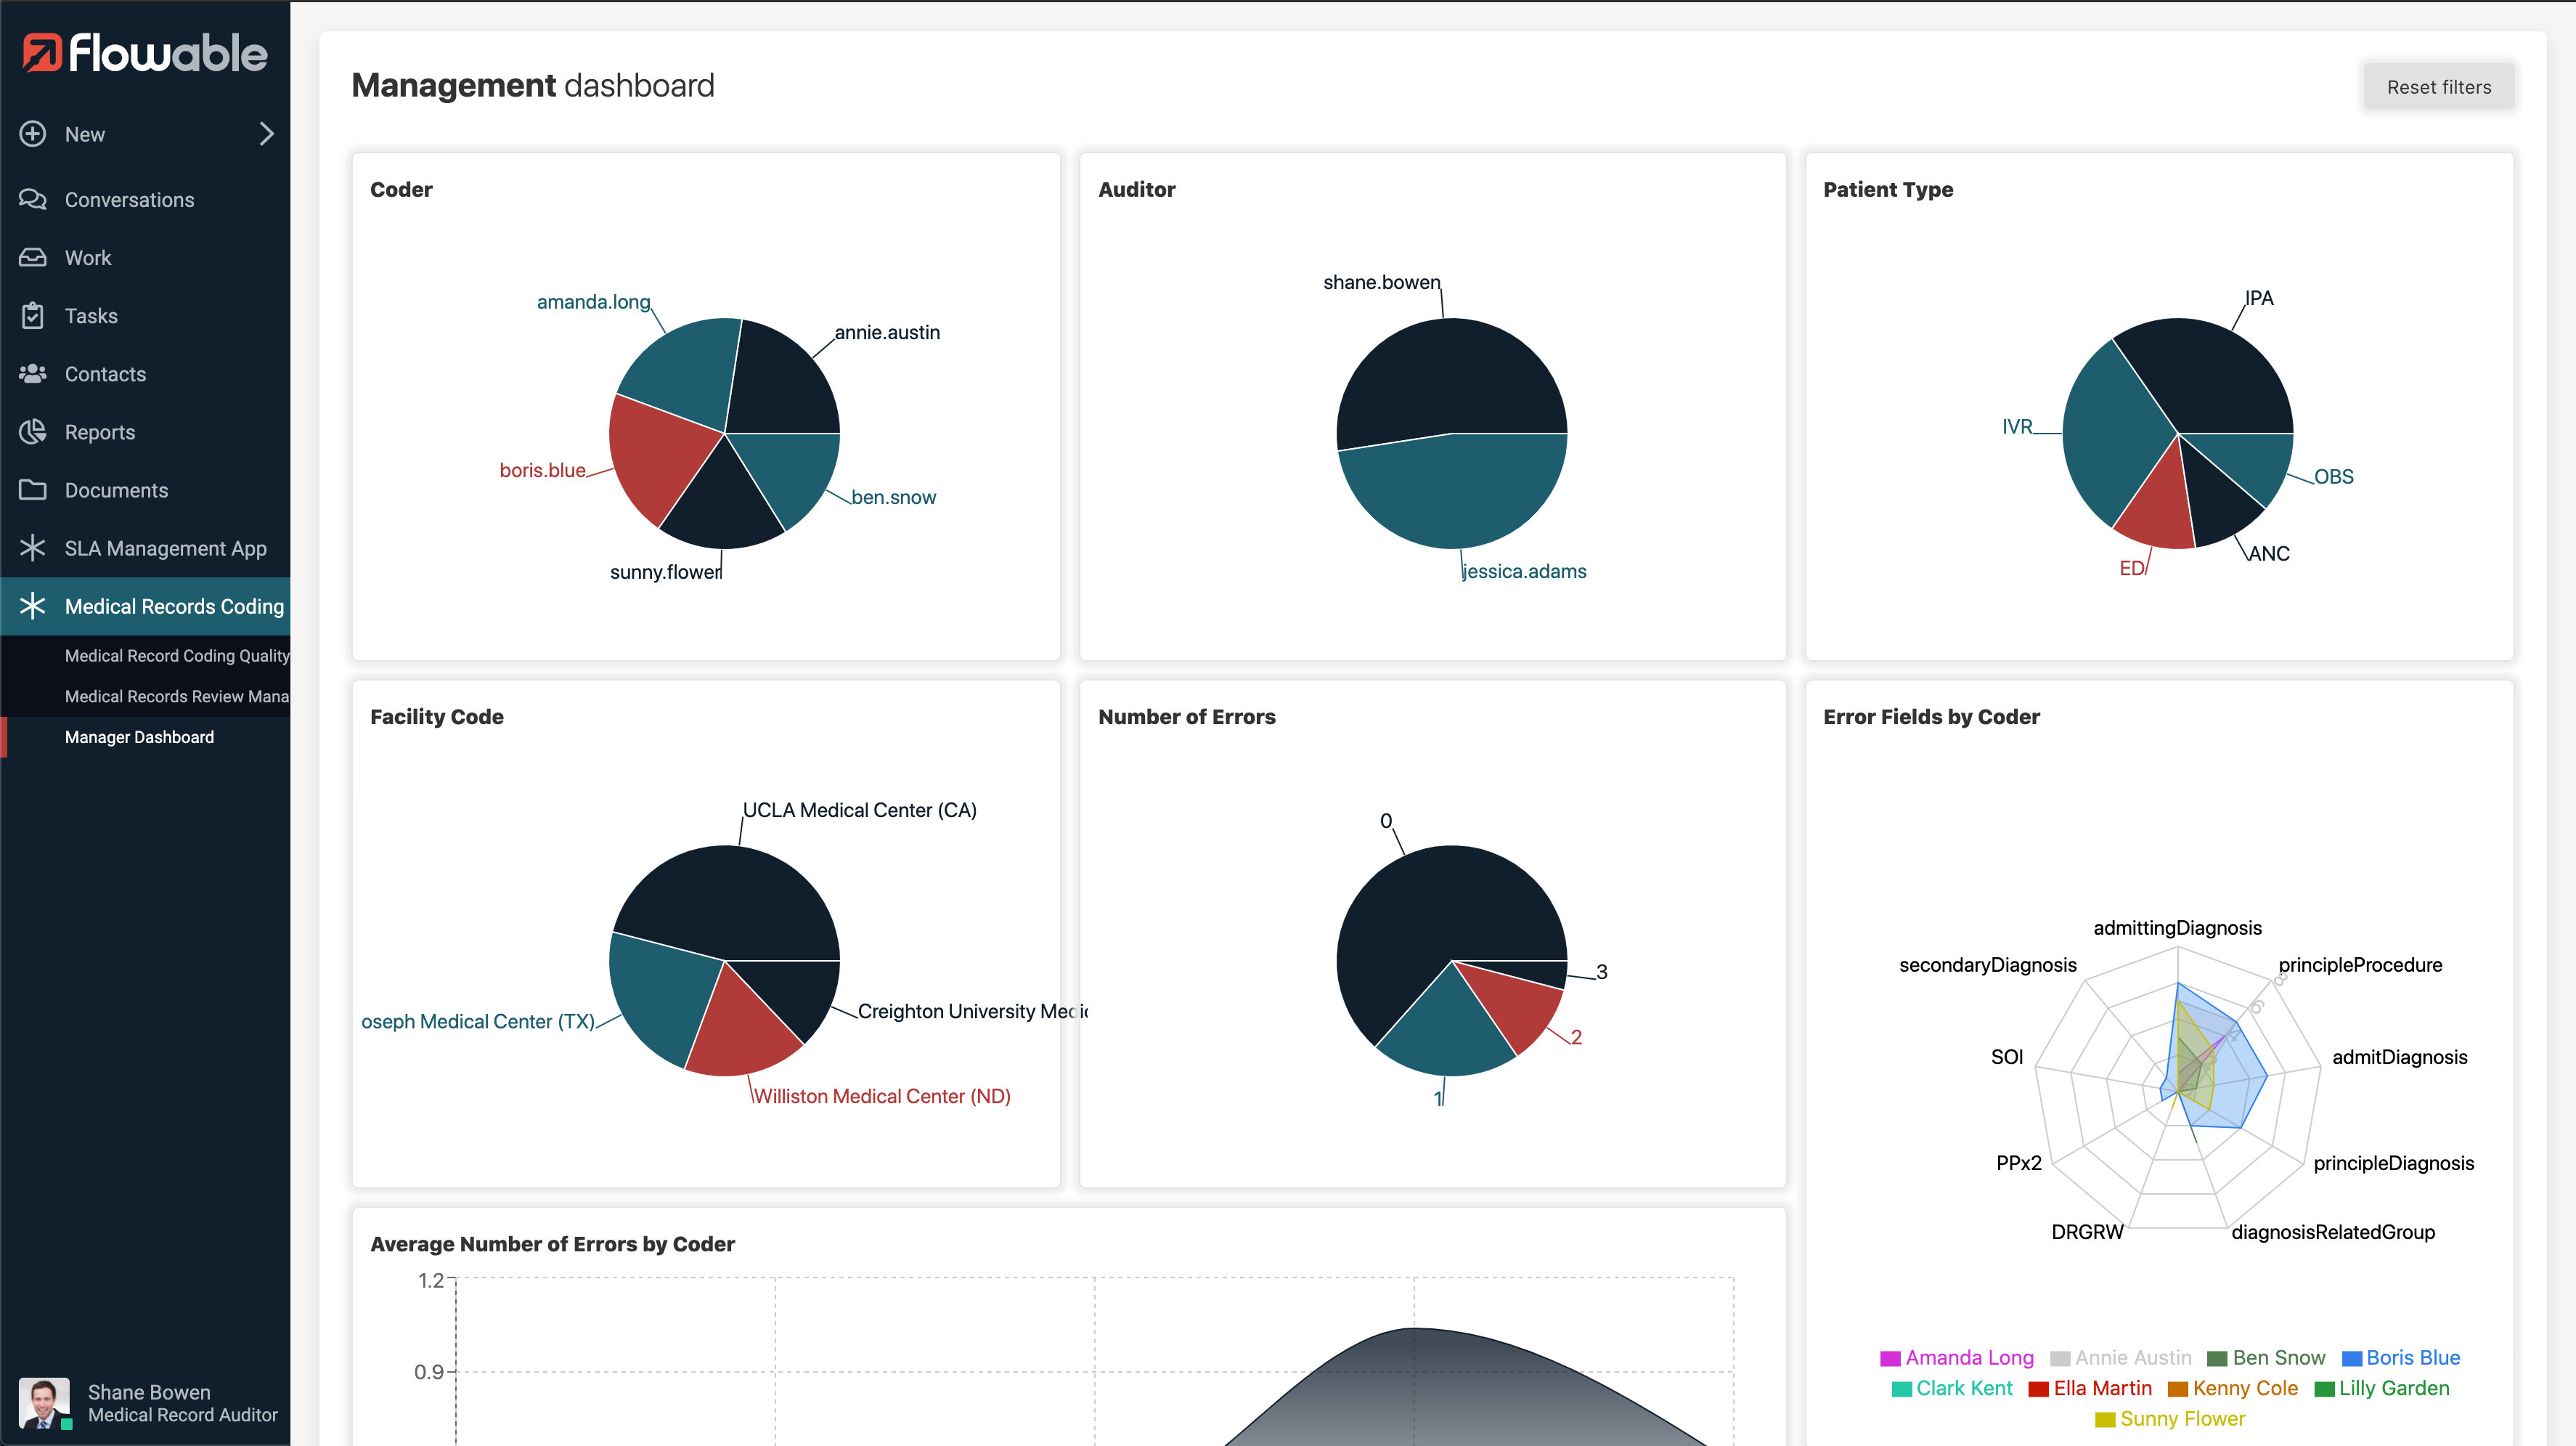Click the ben.snow label in Coder chart
Screen dimensions: 2576x1446
pyautogui.click(x=893, y=497)
